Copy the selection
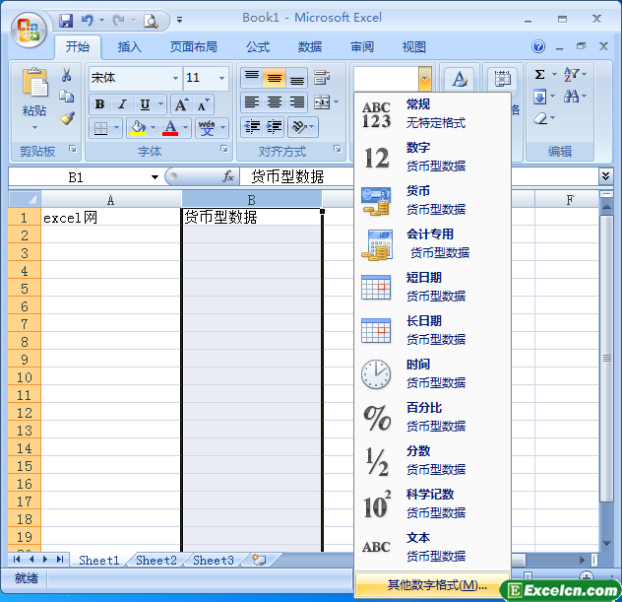The height and width of the screenshot is (602, 622). click(x=67, y=97)
